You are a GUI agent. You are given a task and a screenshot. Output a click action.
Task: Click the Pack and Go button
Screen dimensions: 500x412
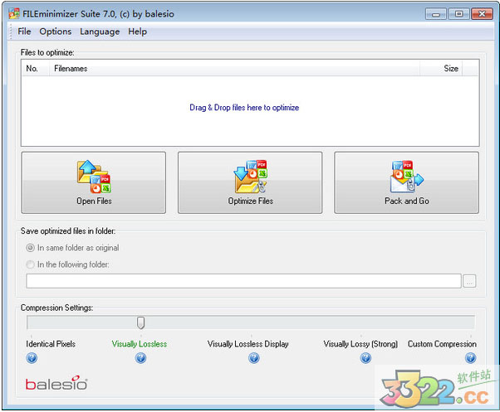(x=407, y=182)
